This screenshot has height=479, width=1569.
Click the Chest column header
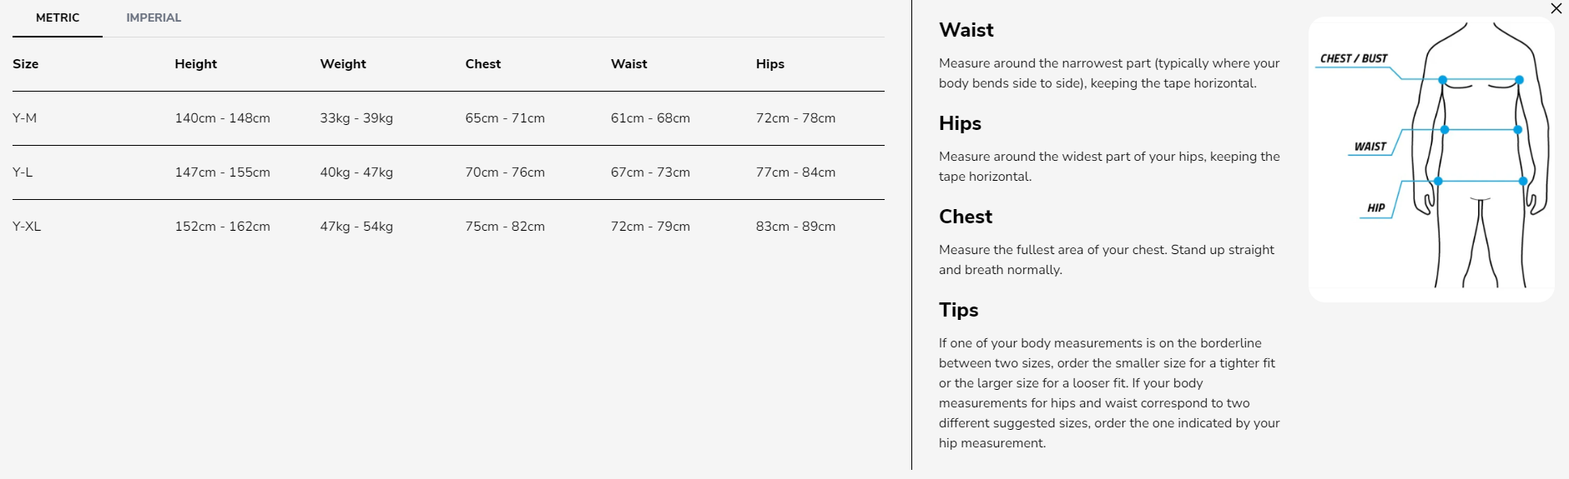(483, 64)
